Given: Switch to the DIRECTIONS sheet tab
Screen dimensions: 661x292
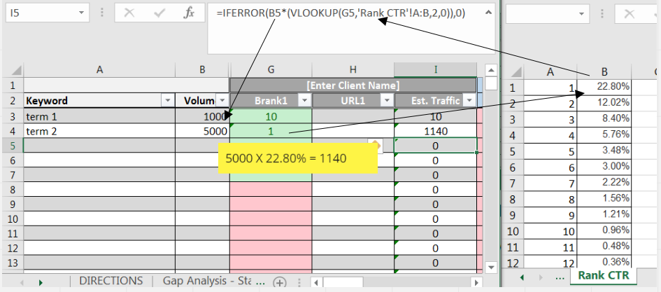Looking at the screenshot, I should click(111, 281).
